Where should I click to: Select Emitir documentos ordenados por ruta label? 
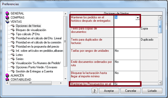(x=91, y=64)
